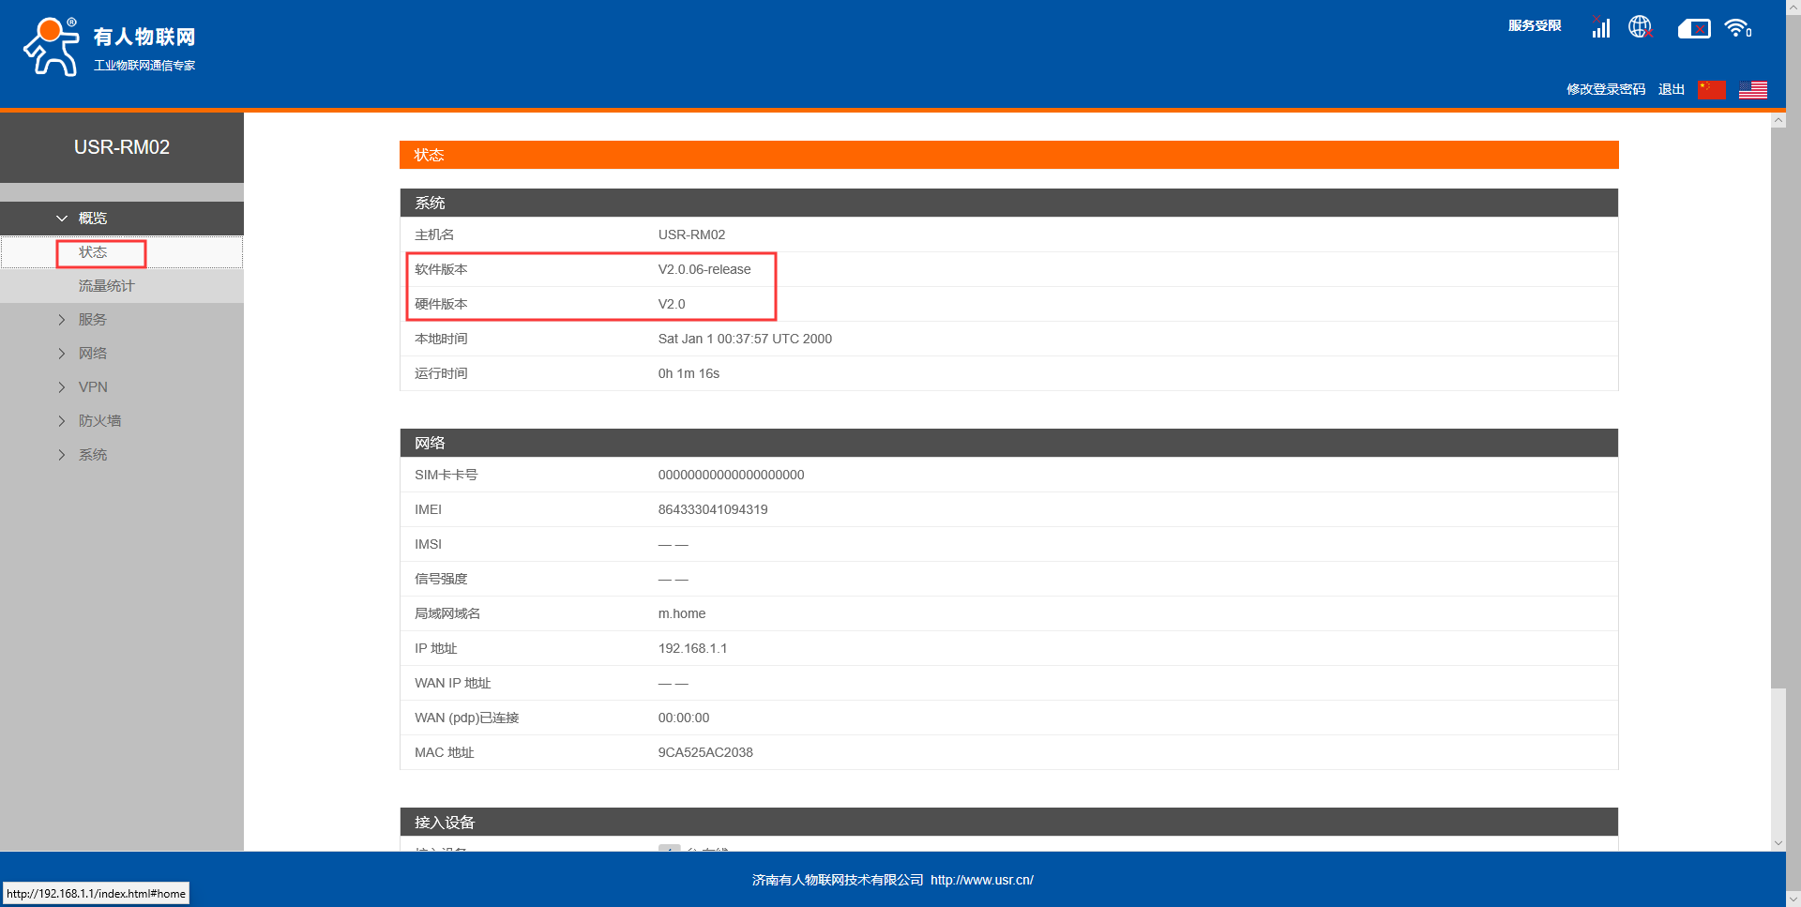This screenshot has width=1801, height=907.
Task: Expand the 防火墙 menu section
Action: 98,421
